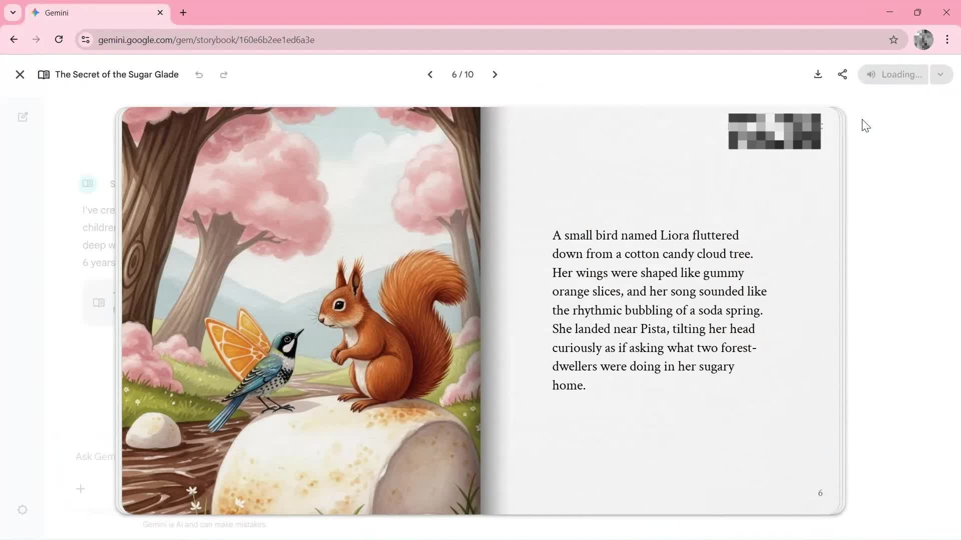Advance to the next storybook page
961x540 pixels.
pos(495,74)
